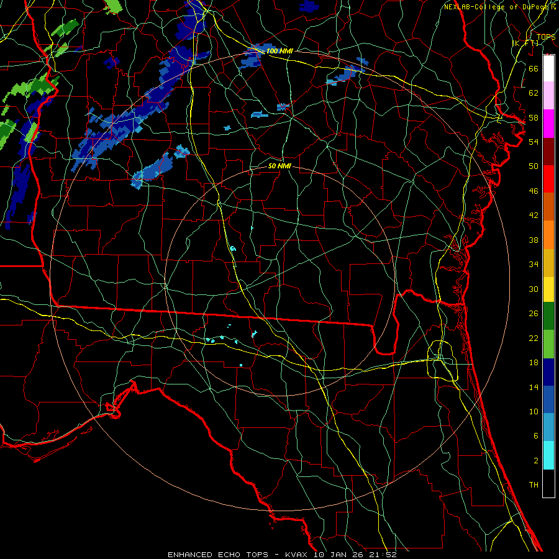The image size is (559, 559).
Task: Click the 26 legend label
Action: pyautogui.click(x=534, y=314)
